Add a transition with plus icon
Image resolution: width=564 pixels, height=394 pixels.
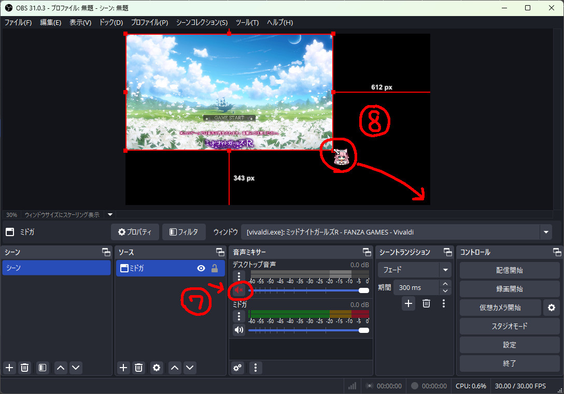[408, 303]
